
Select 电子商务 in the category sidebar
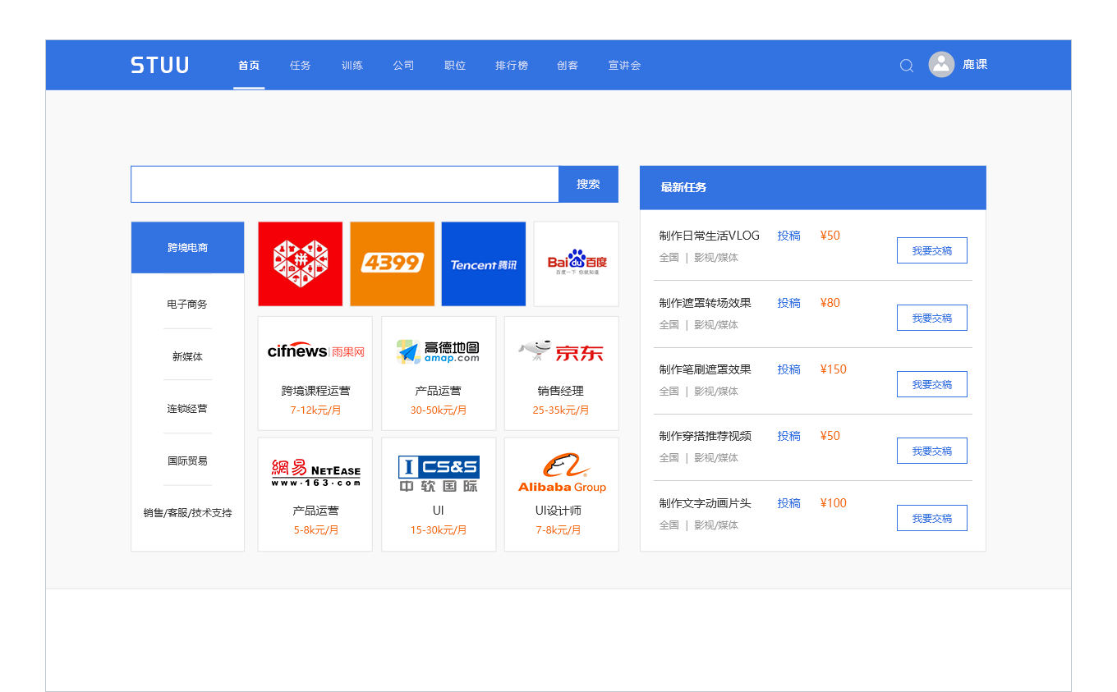(187, 305)
